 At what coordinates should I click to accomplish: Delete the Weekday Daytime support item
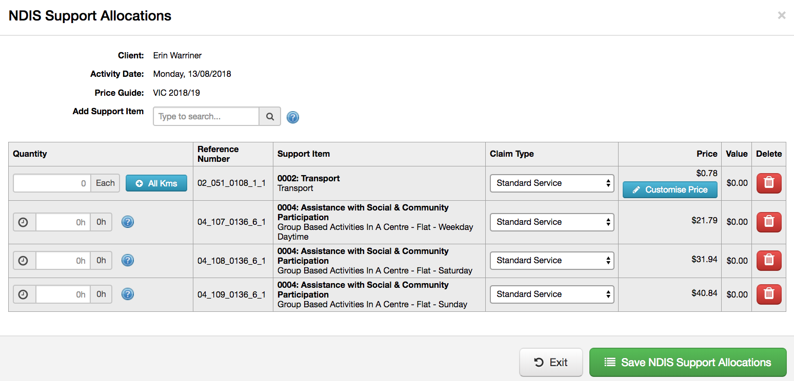tap(768, 221)
